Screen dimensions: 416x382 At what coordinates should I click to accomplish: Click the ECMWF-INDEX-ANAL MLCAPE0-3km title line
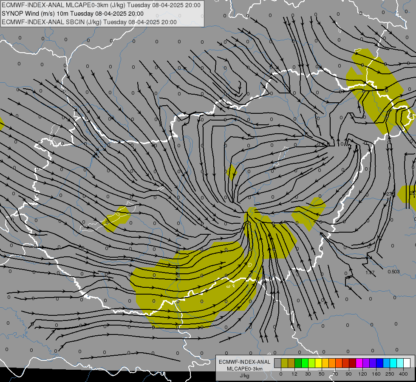[101, 5]
